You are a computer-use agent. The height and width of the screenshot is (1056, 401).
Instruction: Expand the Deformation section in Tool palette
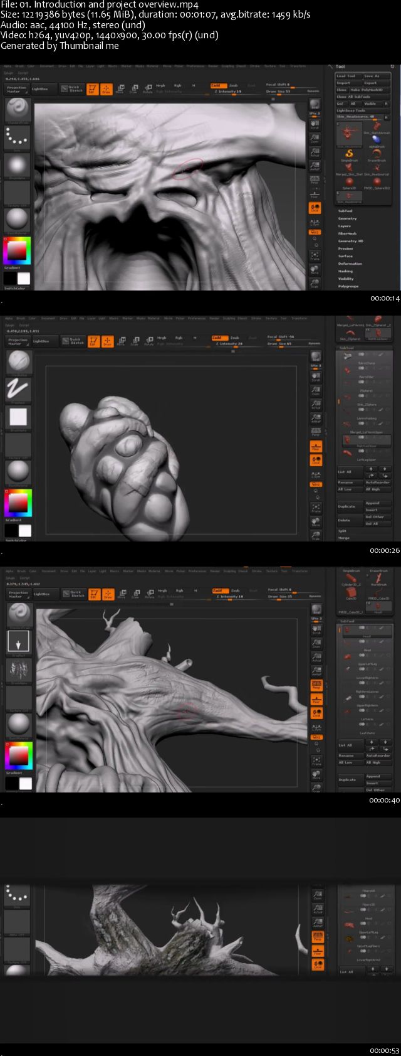tap(350, 264)
